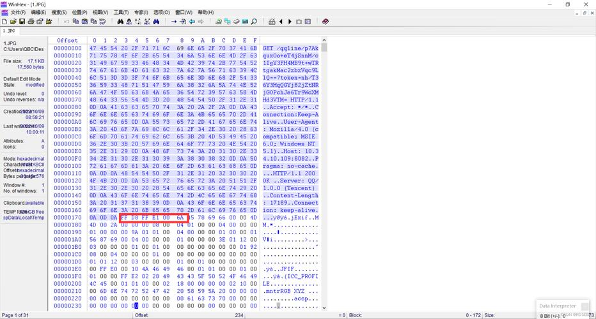Click the Print toolbar icon
Screen dimensions: 596x319
[31, 22]
